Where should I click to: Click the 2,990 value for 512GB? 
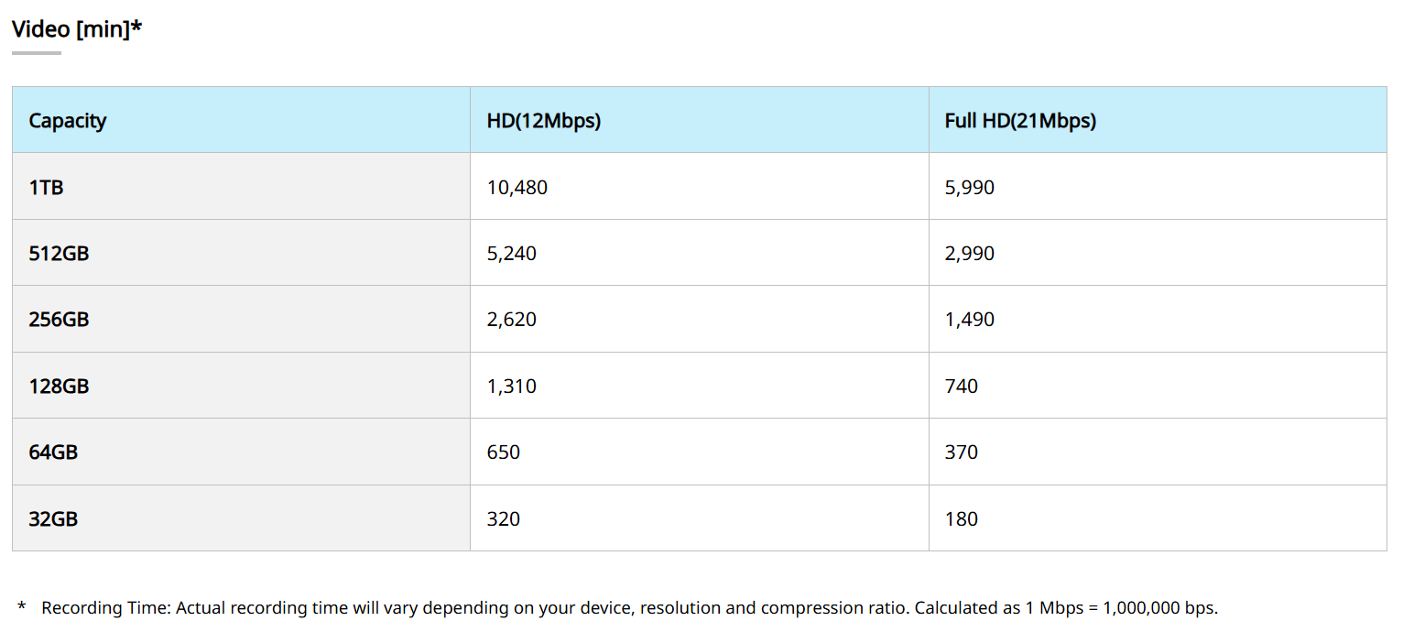[970, 254]
